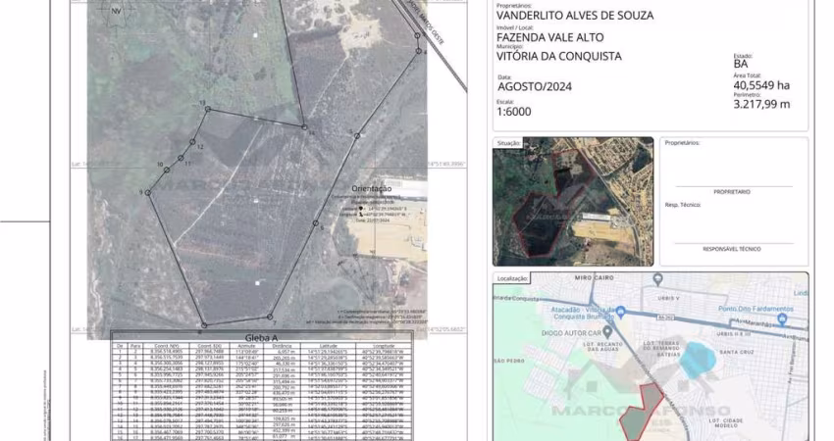Click owner name VANDERLITO ALVES DE SOUZA

(x=575, y=16)
